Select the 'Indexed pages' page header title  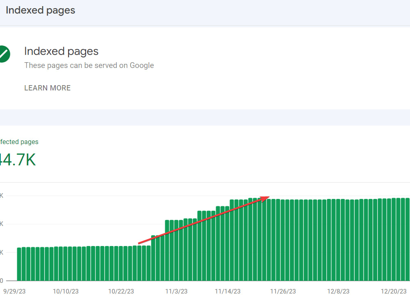click(40, 10)
